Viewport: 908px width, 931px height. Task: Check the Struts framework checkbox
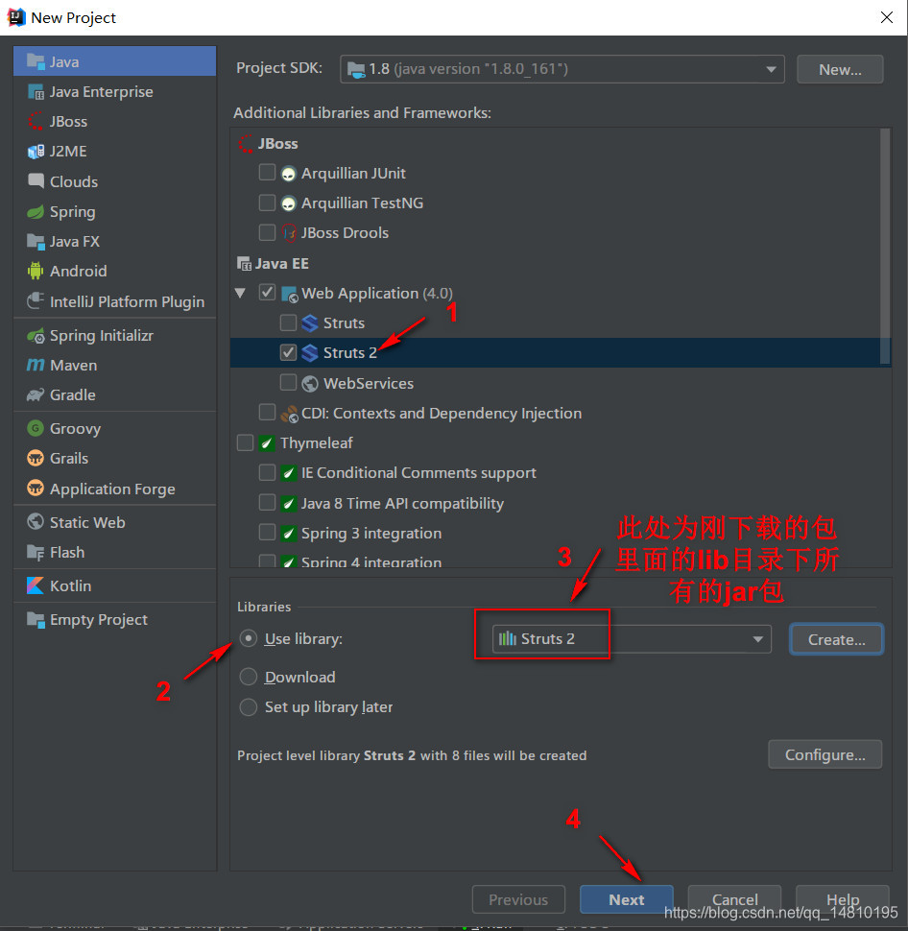(x=288, y=322)
